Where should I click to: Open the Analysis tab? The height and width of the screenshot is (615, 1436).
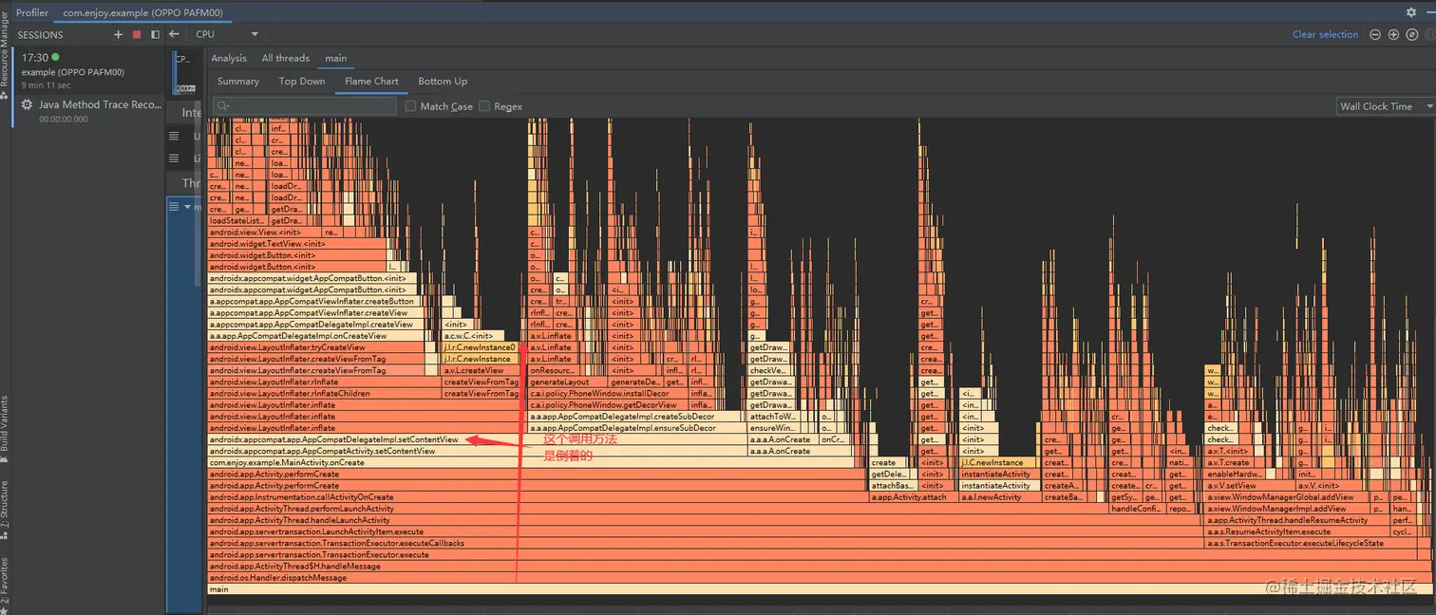click(229, 58)
